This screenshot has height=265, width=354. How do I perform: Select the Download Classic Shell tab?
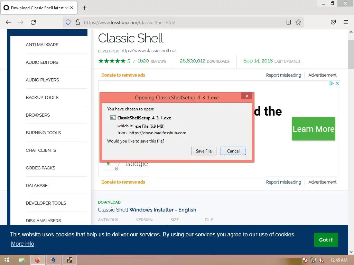click(x=39, y=8)
